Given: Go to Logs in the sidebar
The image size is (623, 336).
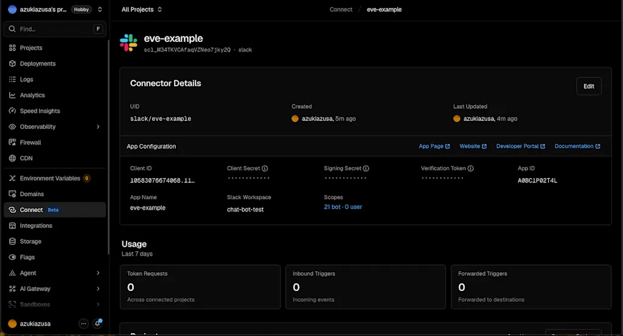Looking at the screenshot, I should 55,80.
